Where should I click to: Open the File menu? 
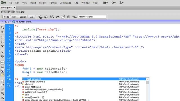coord(10,3)
